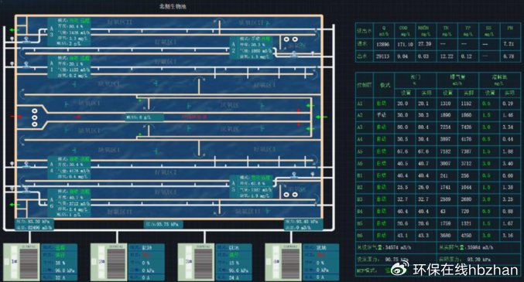Click the MLSS readout in the central channel

pos(145,117)
